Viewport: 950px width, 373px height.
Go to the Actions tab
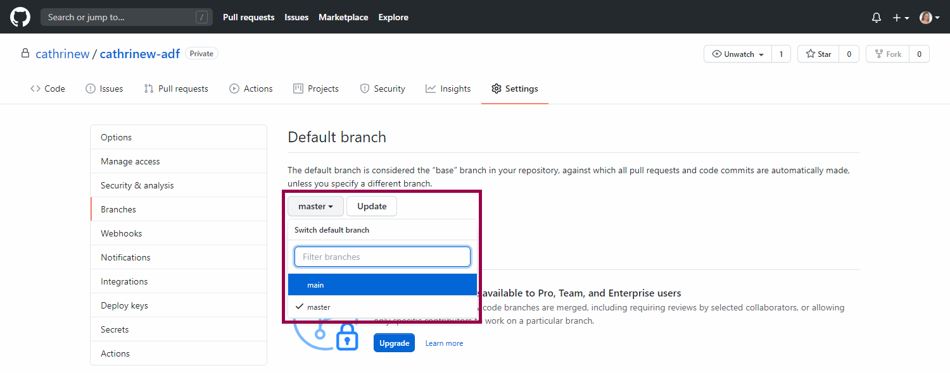coord(251,89)
